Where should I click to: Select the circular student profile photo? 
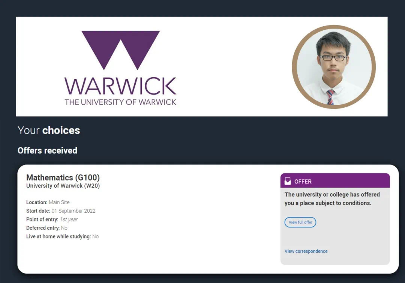(334, 67)
